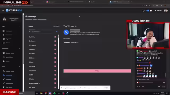The image size is (170, 95).
Task: Show hidden system tray icons
Action: coord(154,93)
